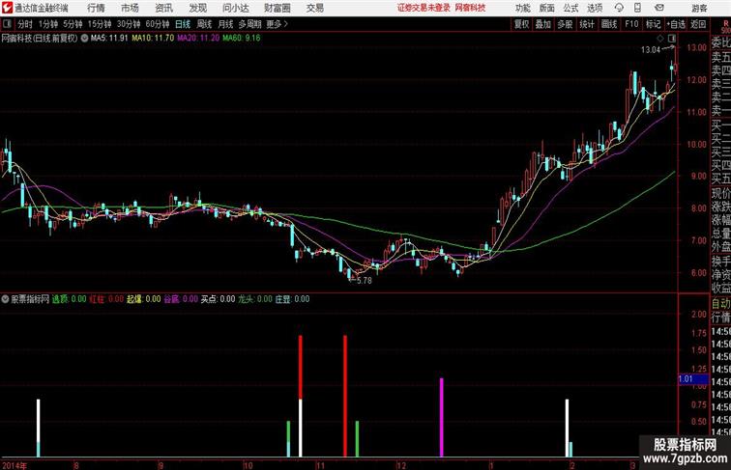Click the 标记 mark toolbar button
Screen dimensions: 731x470
click(653, 24)
